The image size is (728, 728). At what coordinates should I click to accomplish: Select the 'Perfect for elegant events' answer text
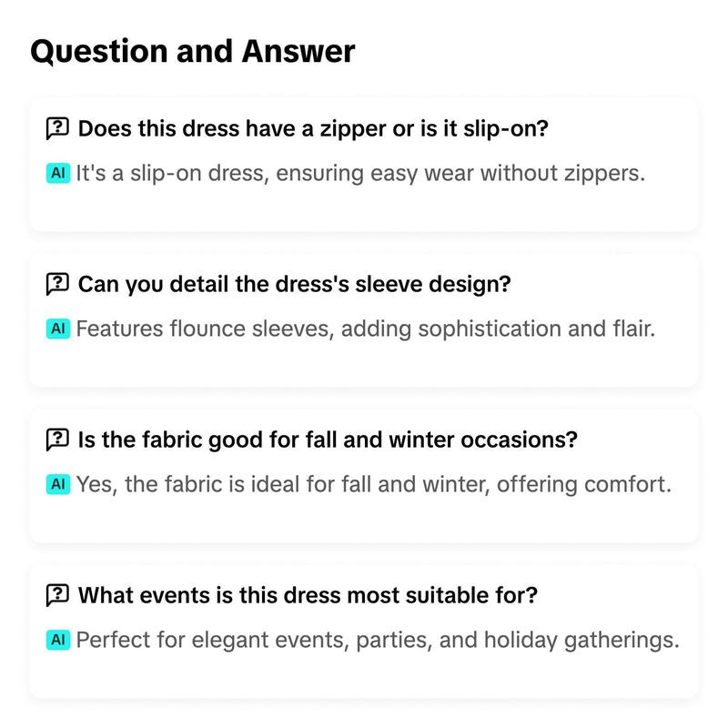coord(378,640)
